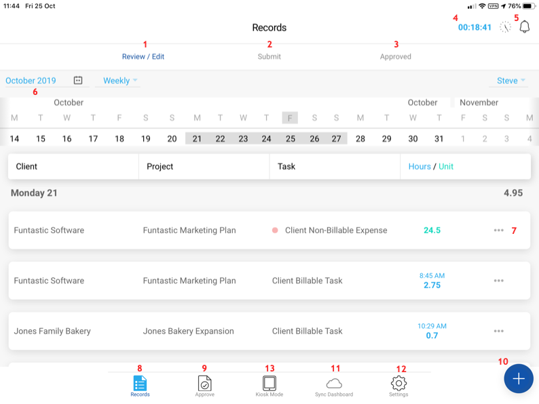
Task: Open options for Jones Family Bakery row
Action: pyautogui.click(x=499, y=331)
